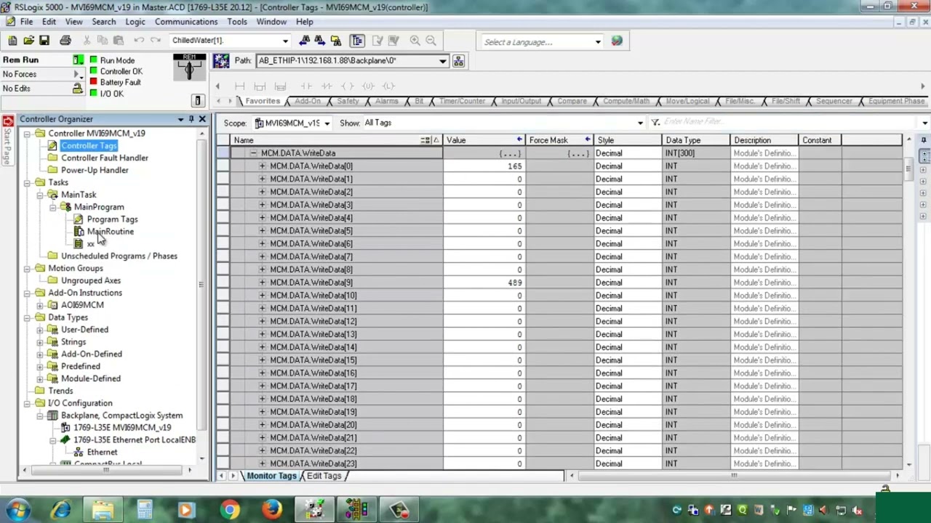Click the Start Page vertical tab icon
The height and width of the screenshot is (523, 931).
(8, 121)
